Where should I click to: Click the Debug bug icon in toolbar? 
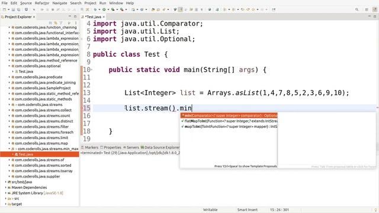(95, 9)
